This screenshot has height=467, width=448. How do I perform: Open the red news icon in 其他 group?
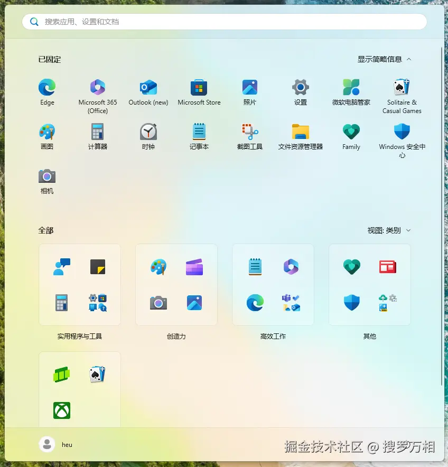388,267
